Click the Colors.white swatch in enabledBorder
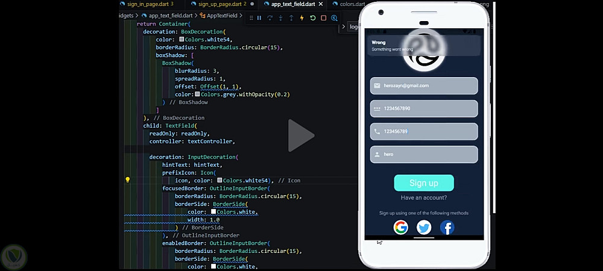The height and width of the screenshot is (271, 603). (213, 266)
